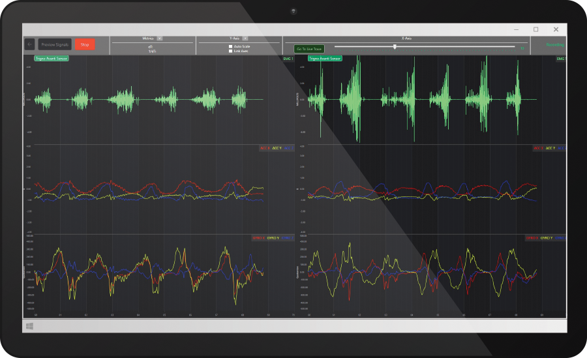Select the right Trigno Avanti Sensor label
Viewport: 587px width, 358px height.
[325, 59]
